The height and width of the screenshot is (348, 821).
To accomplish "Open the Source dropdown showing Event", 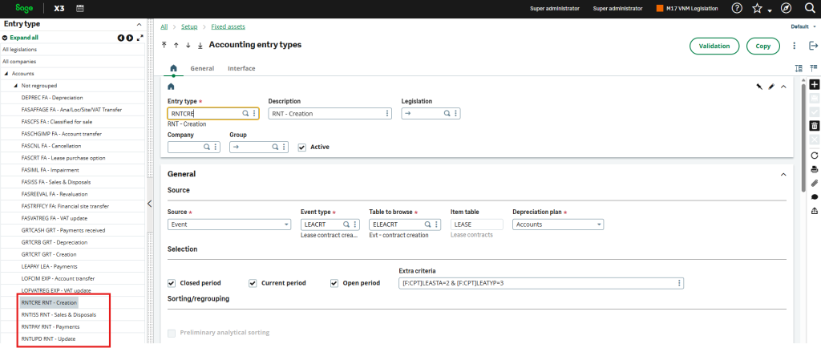I will pyautogui.click(x=229, y=225).
